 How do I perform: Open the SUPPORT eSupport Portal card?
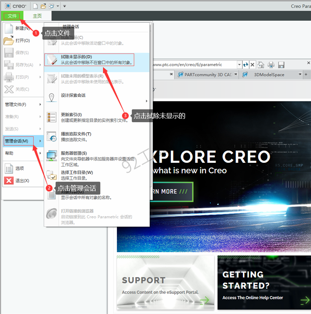pos(165,283)
